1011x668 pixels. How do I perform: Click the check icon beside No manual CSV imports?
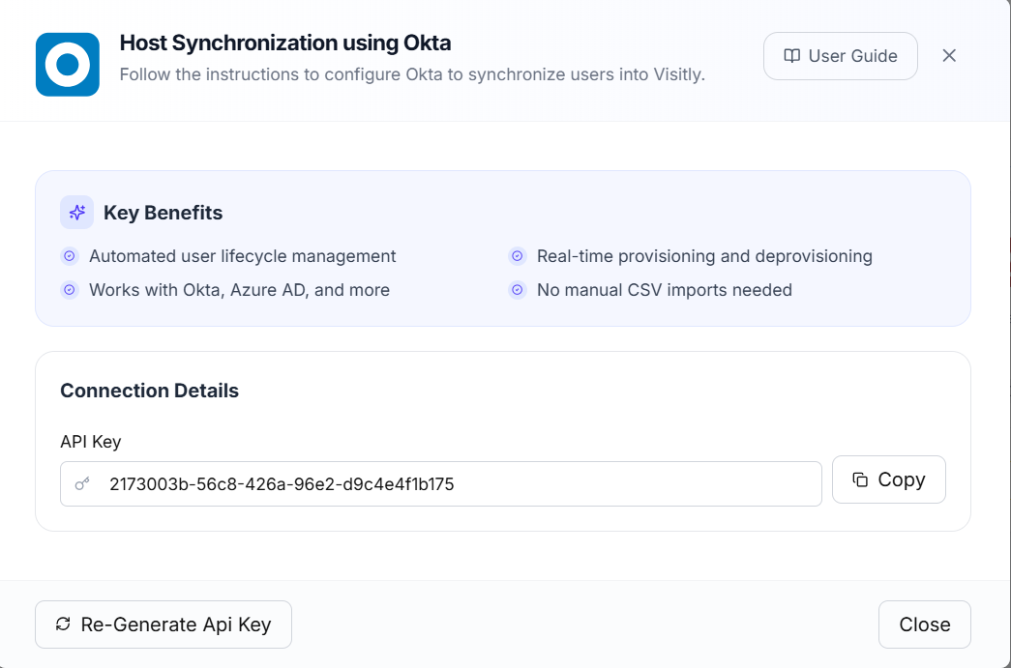[518, 290]
